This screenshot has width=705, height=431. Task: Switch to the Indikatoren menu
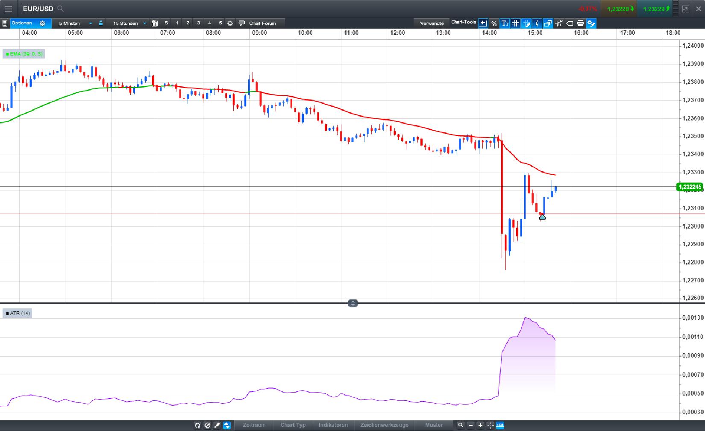(x=333, y=425)
